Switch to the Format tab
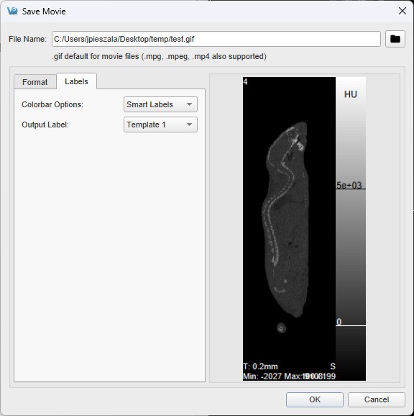 pos(35,82)
